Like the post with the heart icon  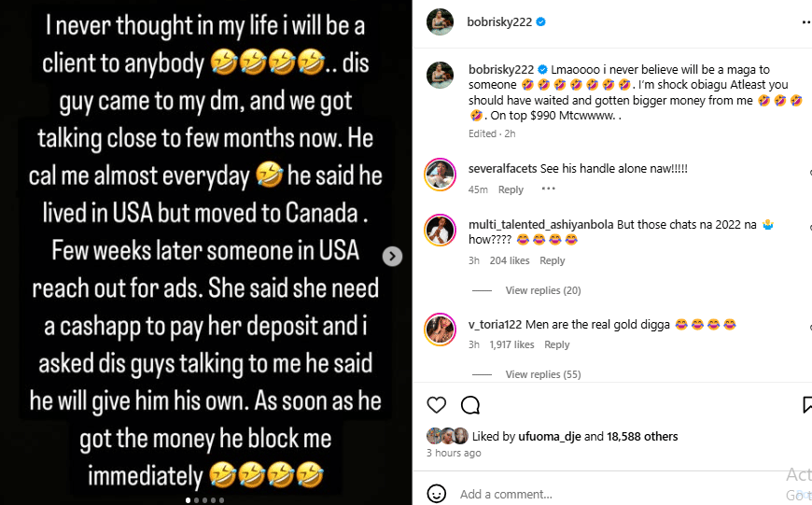pos(436,405)
